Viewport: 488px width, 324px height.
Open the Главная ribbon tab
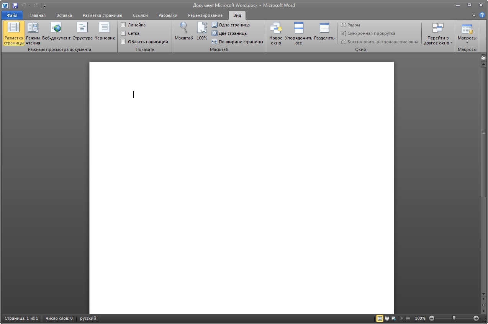tap(38, 15)
